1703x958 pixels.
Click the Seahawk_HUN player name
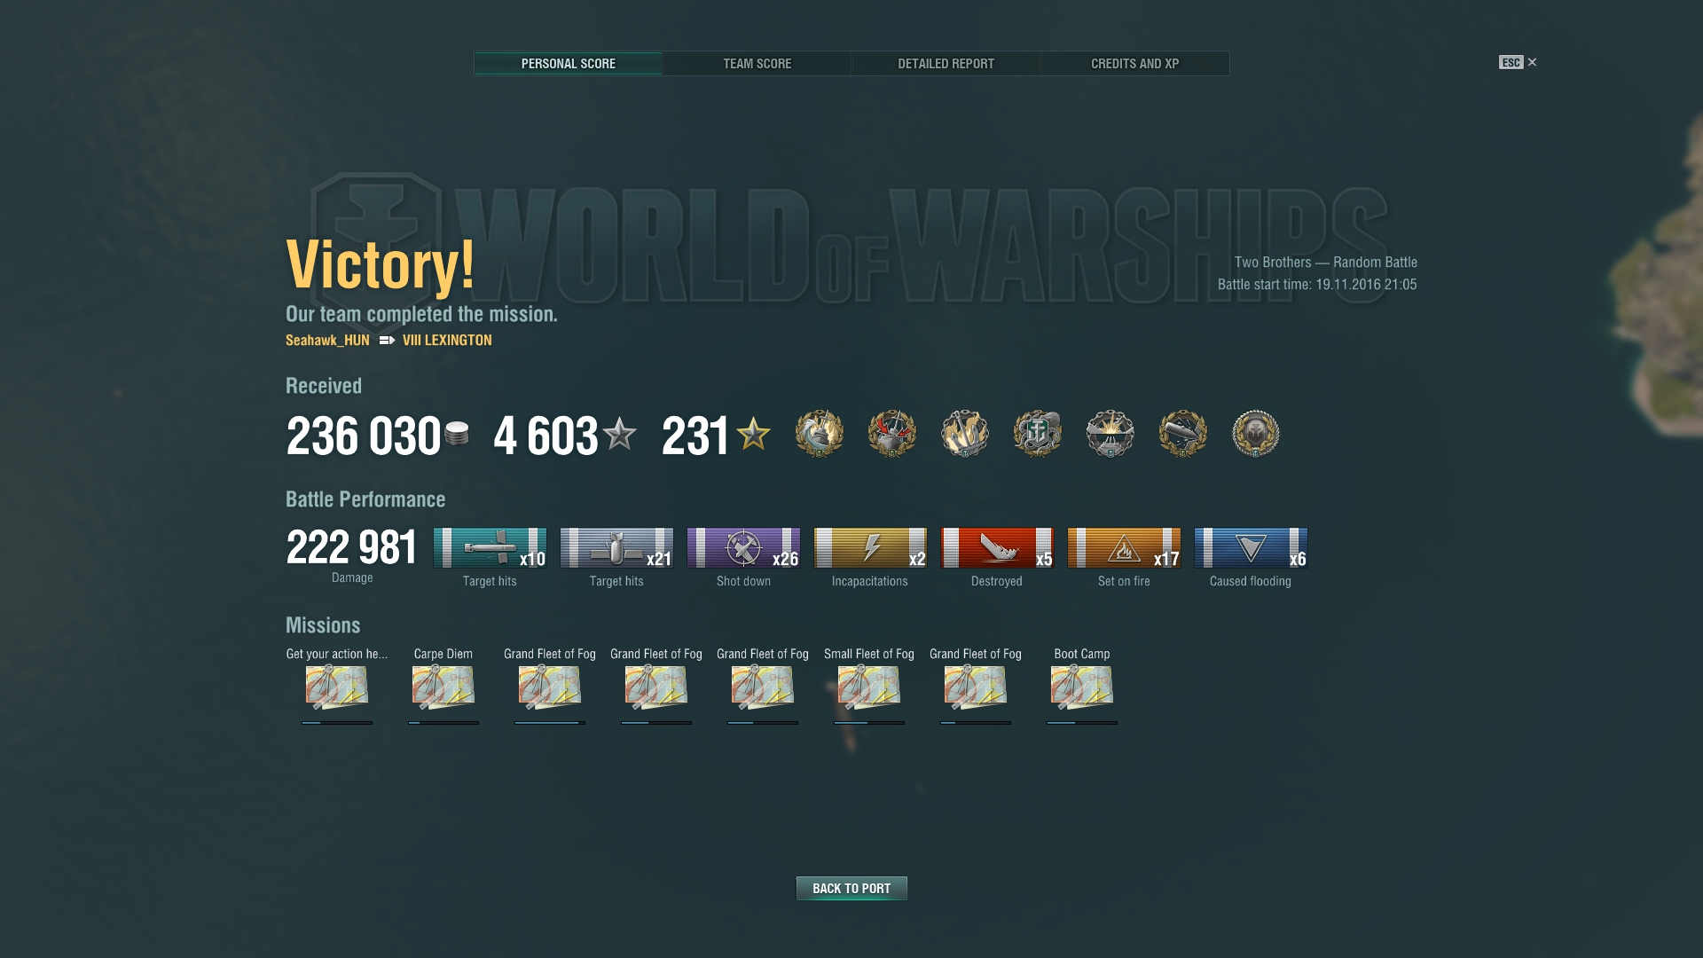pos(327,340)
